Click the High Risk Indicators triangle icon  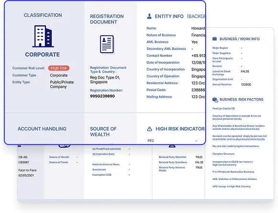point(150,129)
